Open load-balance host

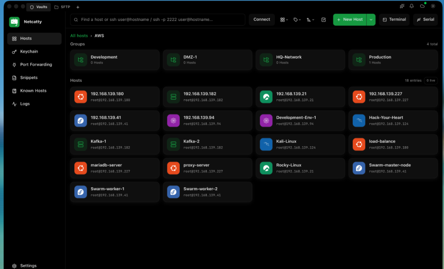coord(393,144)
